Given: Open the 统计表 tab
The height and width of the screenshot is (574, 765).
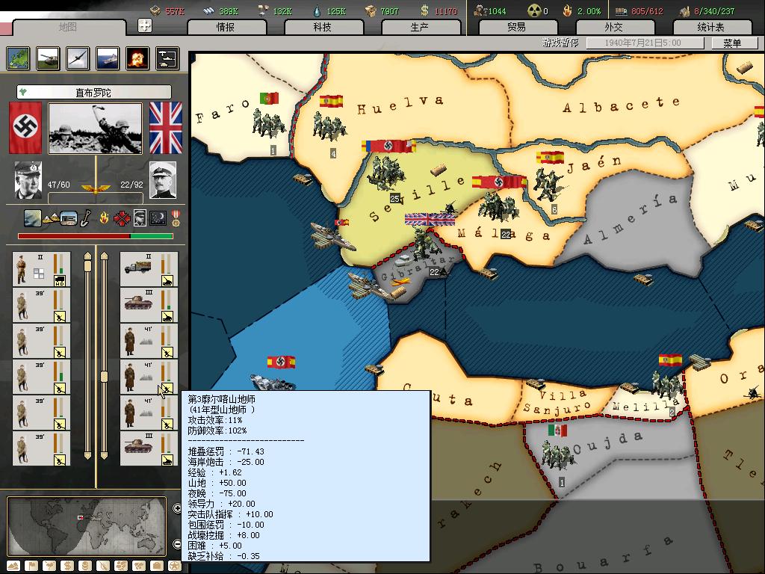Looking at the screenshot, I should (711, 27).
